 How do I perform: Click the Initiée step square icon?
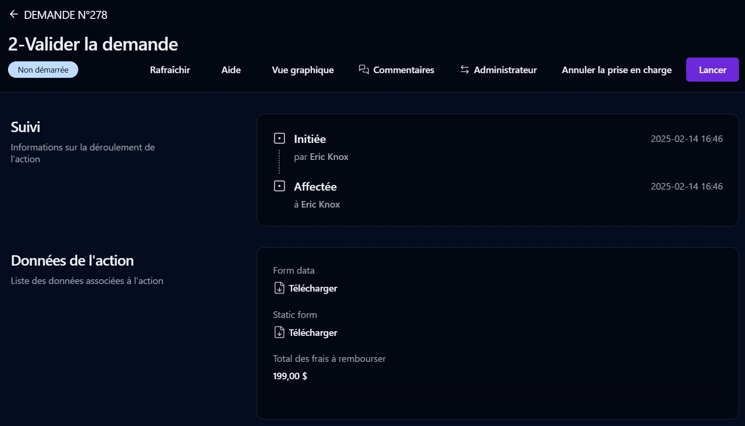(x=279, y=139)
